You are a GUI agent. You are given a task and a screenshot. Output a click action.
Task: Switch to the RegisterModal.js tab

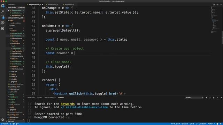click(35, 5)
